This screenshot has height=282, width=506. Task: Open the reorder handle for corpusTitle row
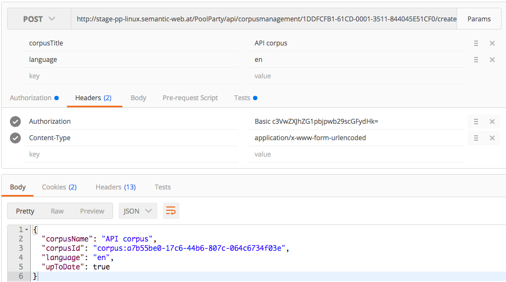[x=476, y=43]
